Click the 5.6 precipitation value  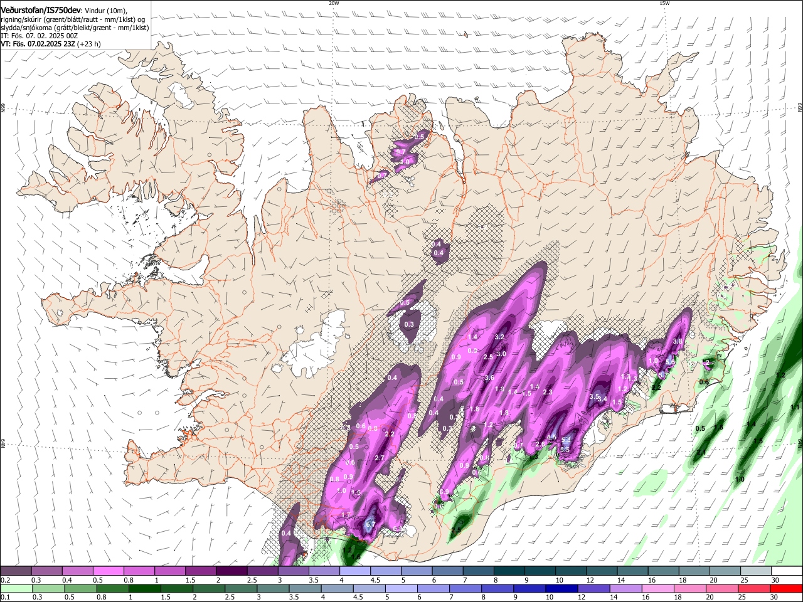(x=670, y=362)
